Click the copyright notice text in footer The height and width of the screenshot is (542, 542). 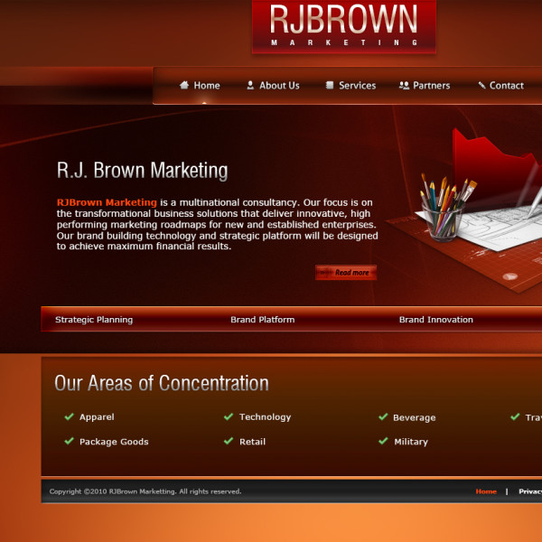(x=145, y=491)
